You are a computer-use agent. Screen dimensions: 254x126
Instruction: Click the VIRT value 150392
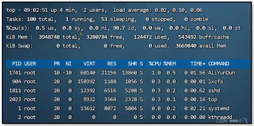point(86,81)
